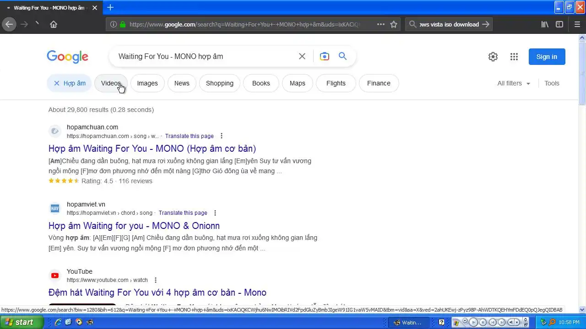Image resolution: width=586 pixels, height=329 pixels.
Task: Bookmark this page with the star icon
Action: [394, 24]
